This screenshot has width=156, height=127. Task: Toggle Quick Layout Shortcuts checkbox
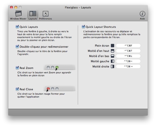(83, 27)
